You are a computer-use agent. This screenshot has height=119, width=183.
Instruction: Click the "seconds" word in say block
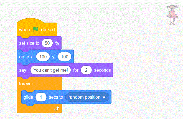point(102,70)
